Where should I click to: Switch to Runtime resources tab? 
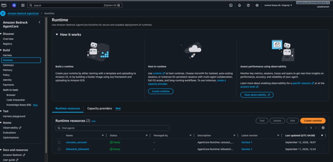[x=68, y=108]
